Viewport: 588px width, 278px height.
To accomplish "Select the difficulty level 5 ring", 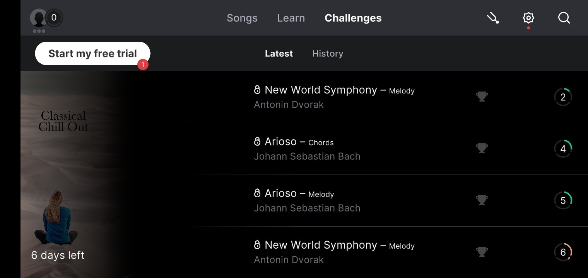I will (x=563, y=200).
